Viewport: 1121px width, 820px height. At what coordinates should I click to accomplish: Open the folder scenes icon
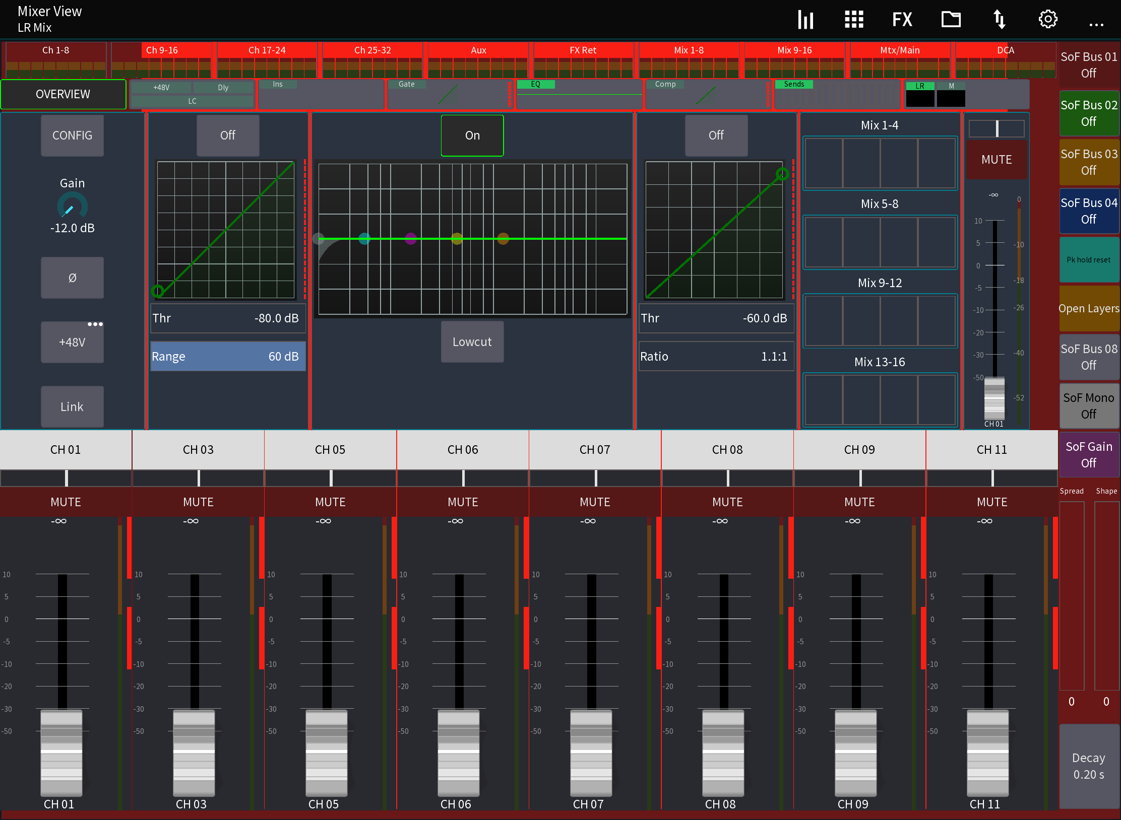(x=951, y=20)
